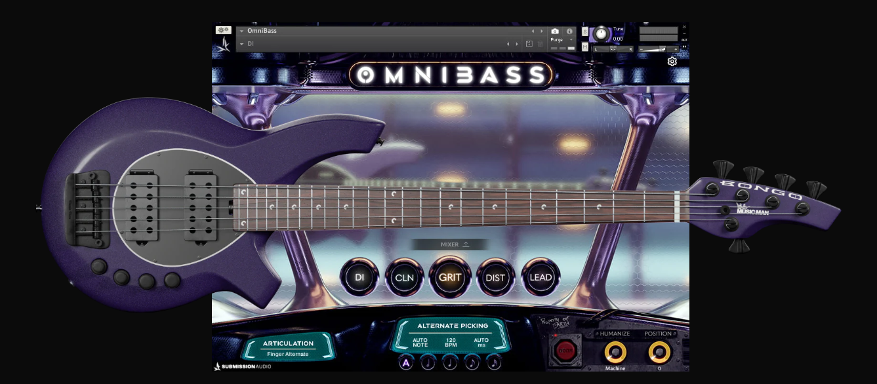
Task: Select the LEAD tone button
Action: (540, 277)
